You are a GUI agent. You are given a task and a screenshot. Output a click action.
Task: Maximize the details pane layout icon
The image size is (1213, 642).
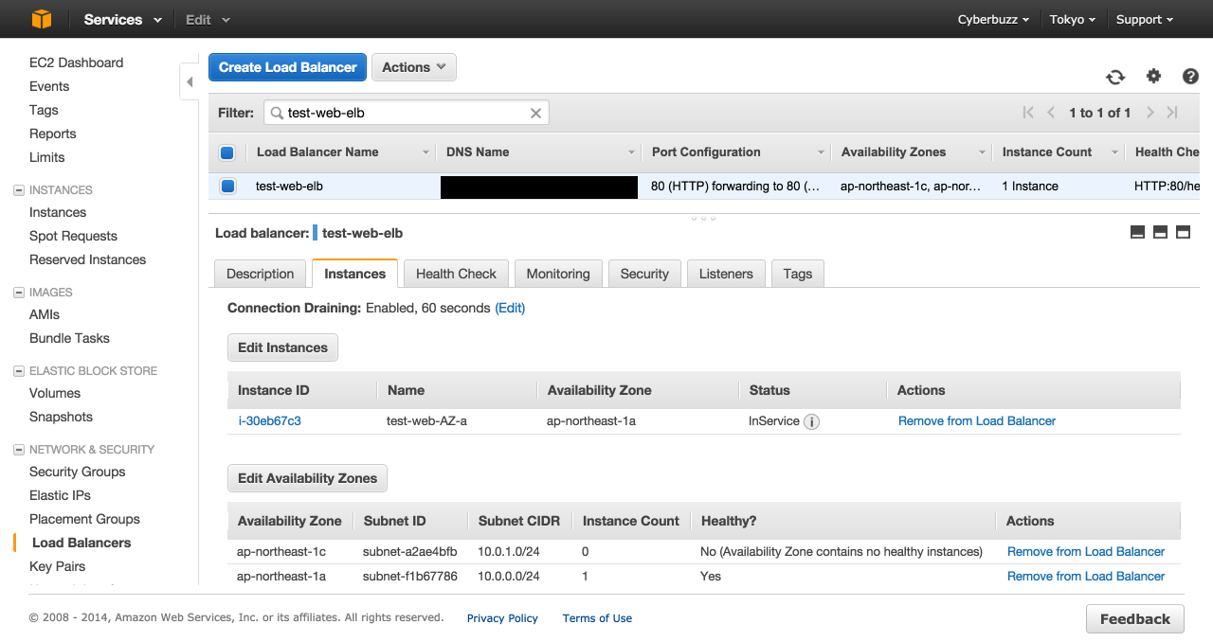click(1183, 233)
